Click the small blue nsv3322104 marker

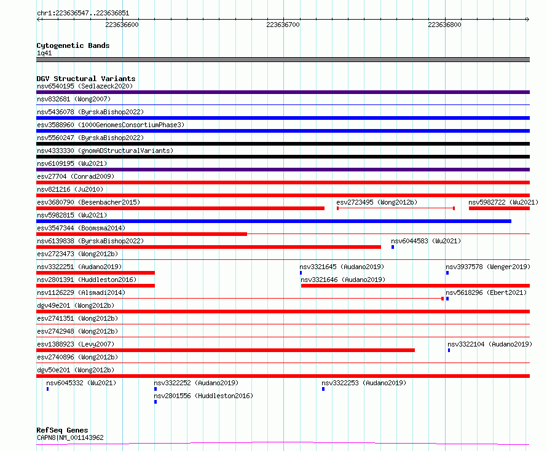pyautogui.click(x=449, y=350)
